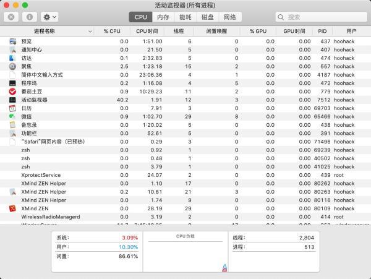Sort by the PID column header
This screenshot has width=371, height=279.
point(322,31)
